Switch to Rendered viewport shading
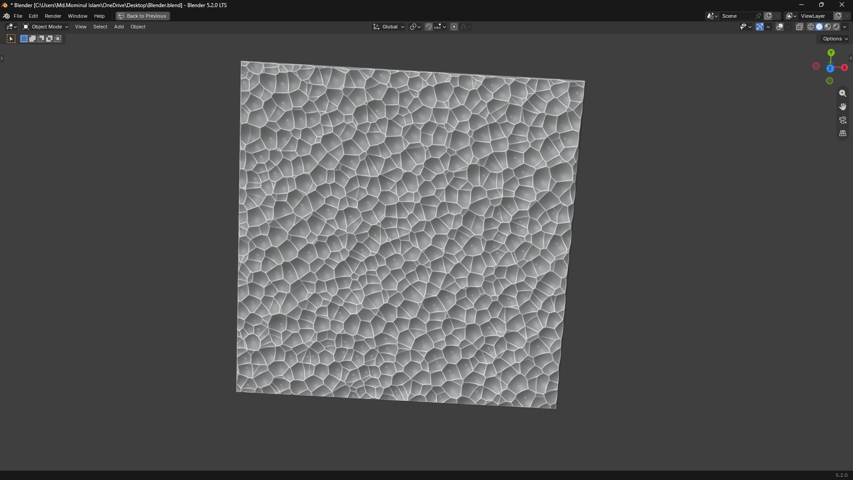Screen dimensions: 853x480 point(836,27)
